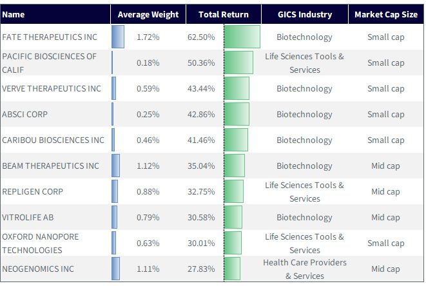
Task: Click the Market Cap Size header
Action: (386, 14)
